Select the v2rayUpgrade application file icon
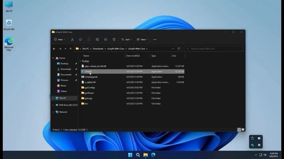The height and width of the screenshot is (159, 284). [83, 77]
